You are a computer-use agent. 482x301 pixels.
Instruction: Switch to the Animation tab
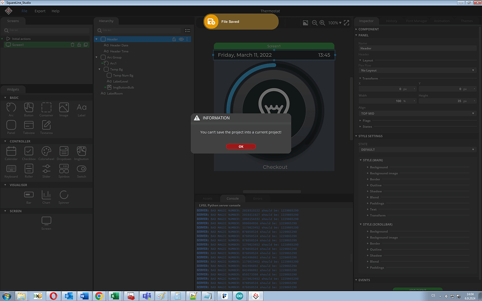442,21
